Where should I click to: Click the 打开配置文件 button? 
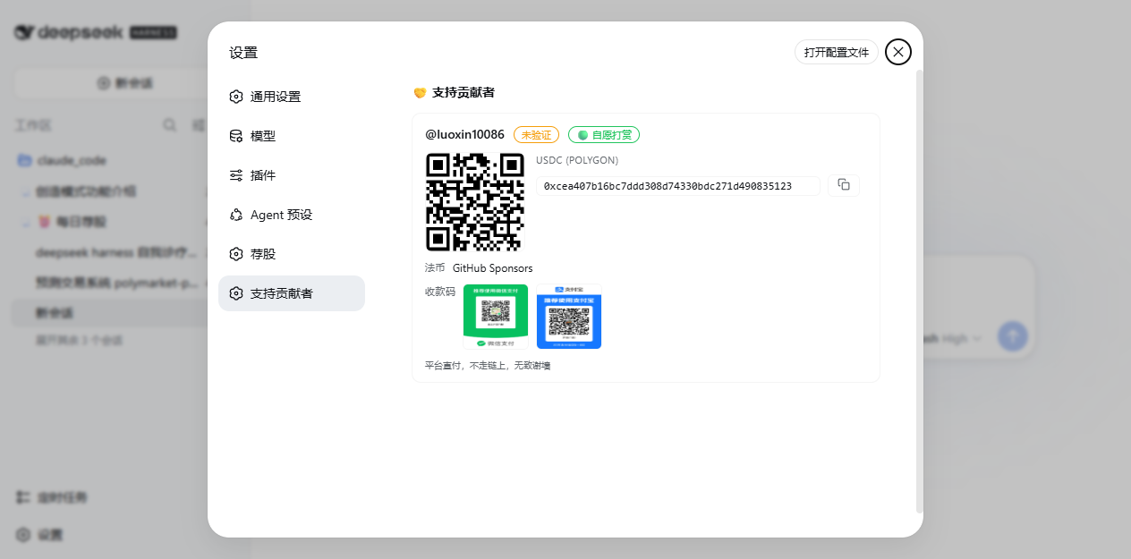point(837,52)
